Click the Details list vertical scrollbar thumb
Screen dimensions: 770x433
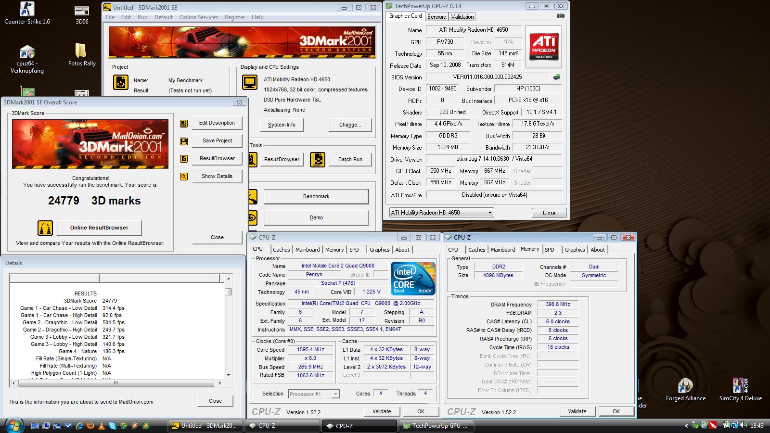(228, 292)
